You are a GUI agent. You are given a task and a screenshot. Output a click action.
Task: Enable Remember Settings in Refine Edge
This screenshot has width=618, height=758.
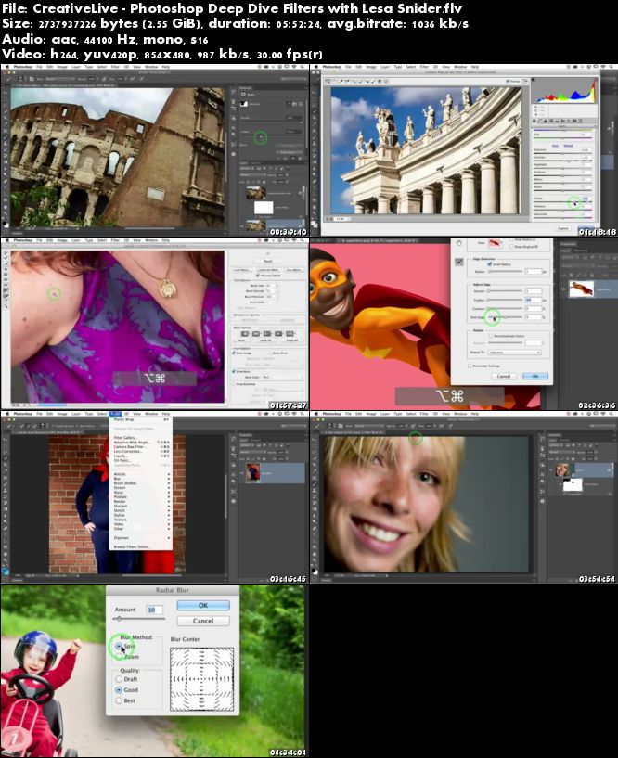pyautogui.click(x=470, y=366)
